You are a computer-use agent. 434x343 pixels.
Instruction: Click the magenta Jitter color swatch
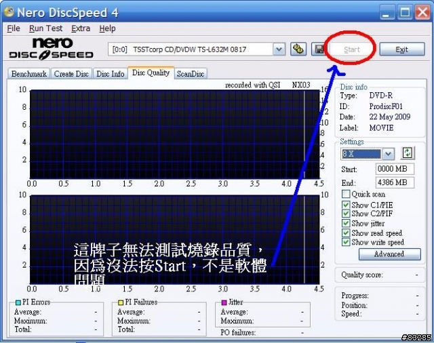coord(224,302)
